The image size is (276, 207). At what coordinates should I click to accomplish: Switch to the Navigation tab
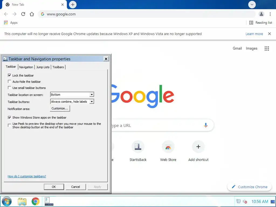(x=26, y=67)
